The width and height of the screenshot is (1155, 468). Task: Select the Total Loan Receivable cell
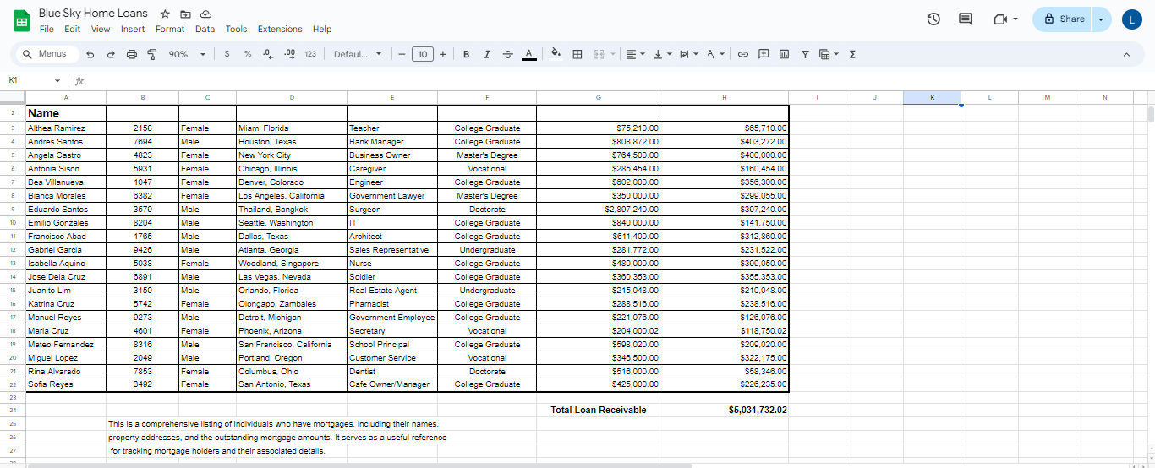[x=598, y=410]
